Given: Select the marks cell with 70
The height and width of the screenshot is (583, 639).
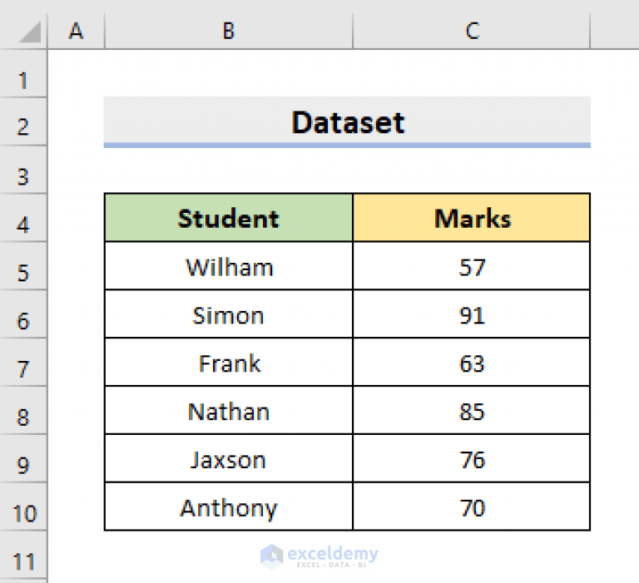Looking at the screenshot, I should [x=472, y=506].
